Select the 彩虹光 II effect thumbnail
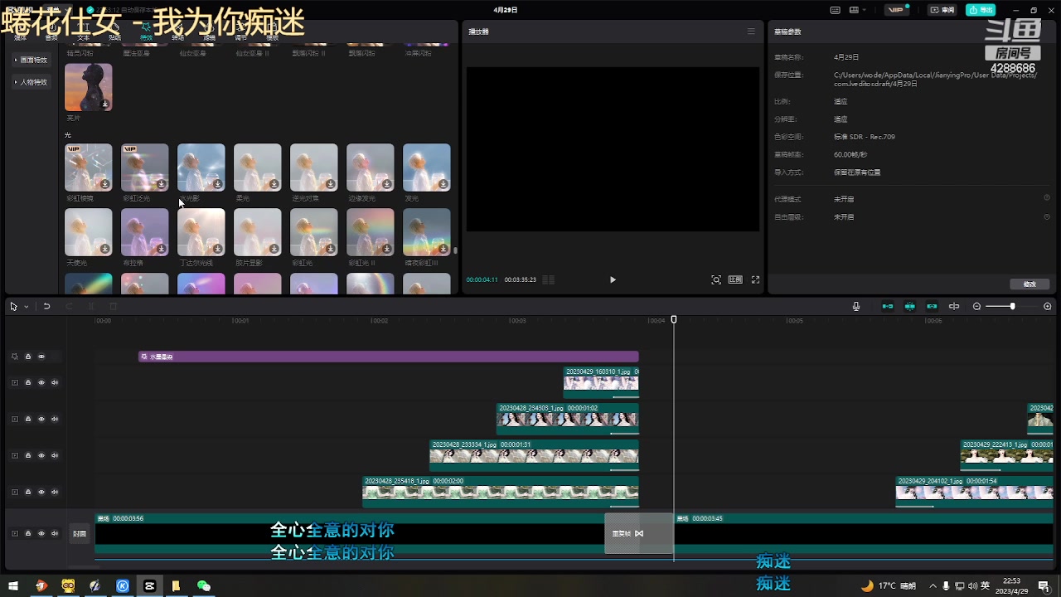 point(370,232)
